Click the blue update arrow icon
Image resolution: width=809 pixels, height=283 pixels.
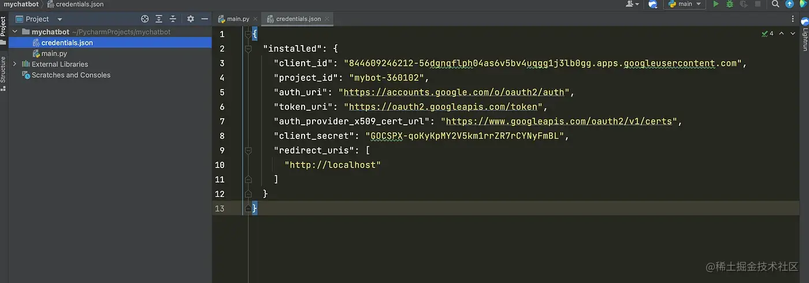point(790,4)
